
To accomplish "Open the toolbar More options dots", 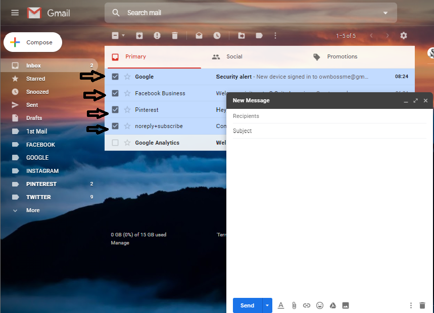I will (x=275, y=36).
